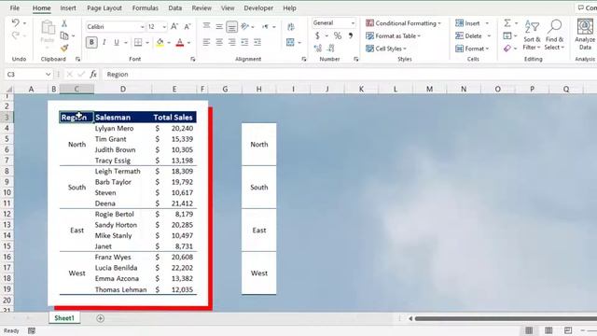Open the Insert tab
Screen dimensions: 597x336
(x=68, y=8)
